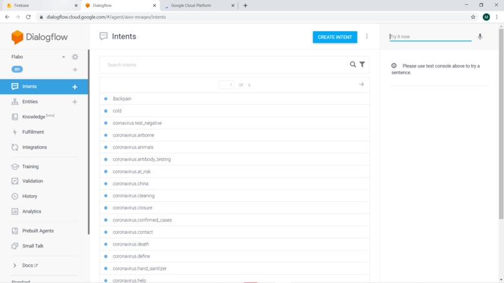
Task: Open Integrations page
Action: tap(34, 147)
